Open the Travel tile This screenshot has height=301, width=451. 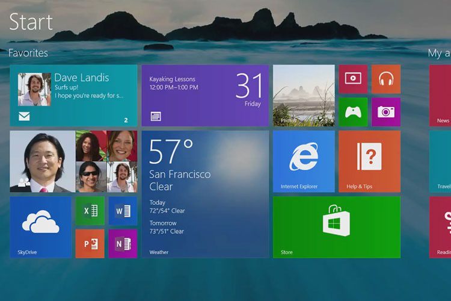pyautogui.click(x=440, y=161)
